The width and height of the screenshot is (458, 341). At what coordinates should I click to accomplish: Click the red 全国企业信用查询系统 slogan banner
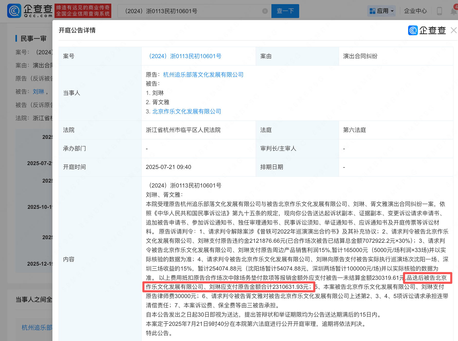click(83, 11)
